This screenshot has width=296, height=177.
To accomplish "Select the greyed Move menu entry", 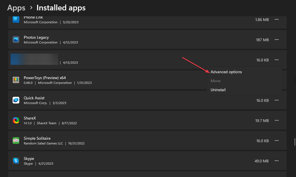I will pyautogui.click(x=244, y=81).
